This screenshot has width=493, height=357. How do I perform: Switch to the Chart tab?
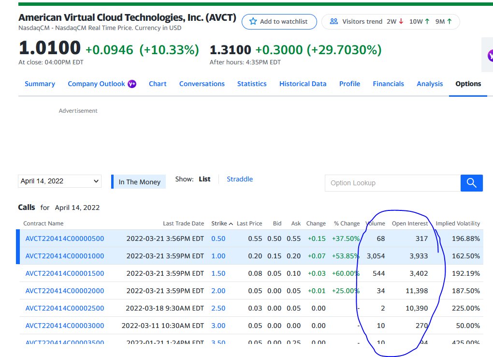[158, 84]
